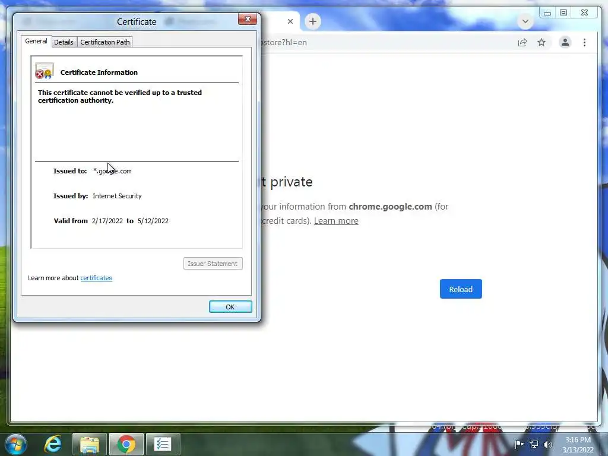Screen dimensions: 608x456
Task: Open the checklist app in taskbar
Action: (163, 444)
